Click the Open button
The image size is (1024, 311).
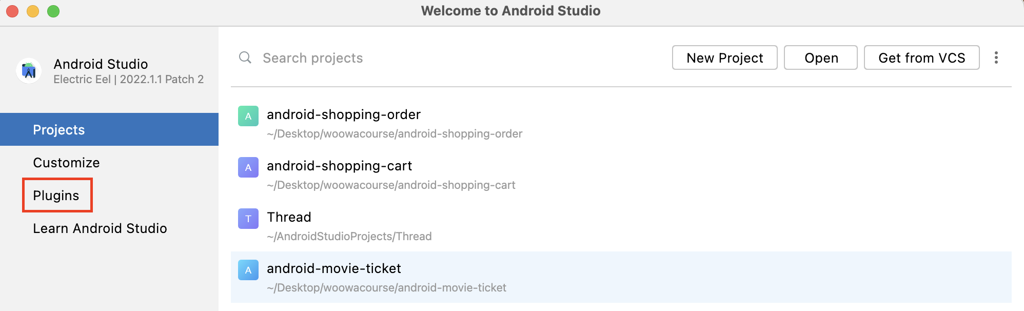821,57
